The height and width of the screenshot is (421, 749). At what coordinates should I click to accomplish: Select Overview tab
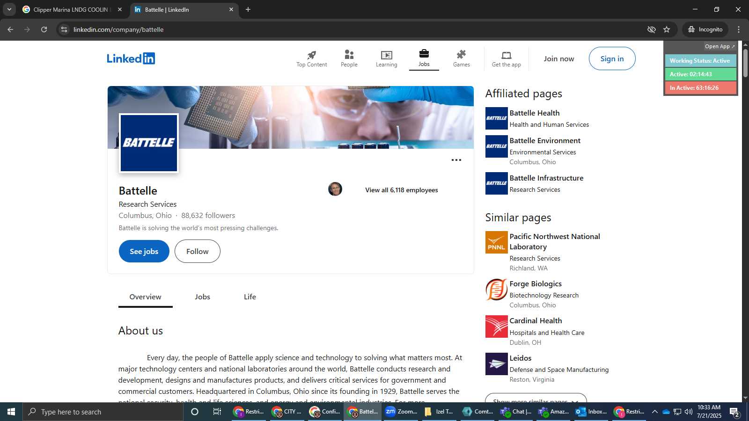[x=145, y=297]
